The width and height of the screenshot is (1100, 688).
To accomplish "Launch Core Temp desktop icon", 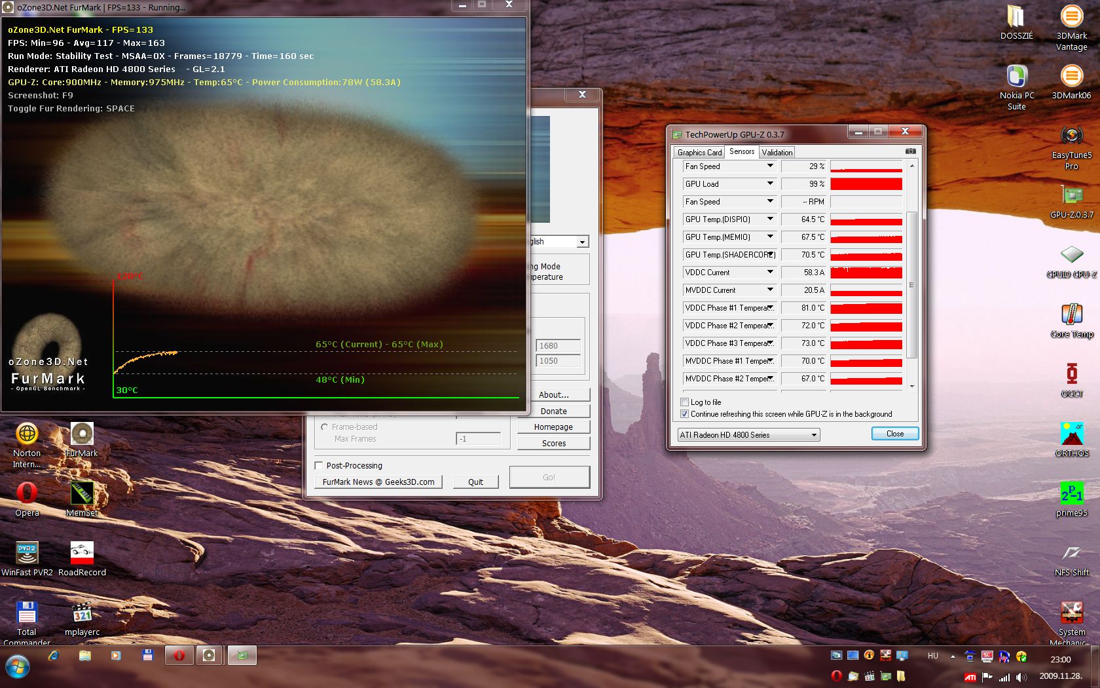I will 1071,321.
